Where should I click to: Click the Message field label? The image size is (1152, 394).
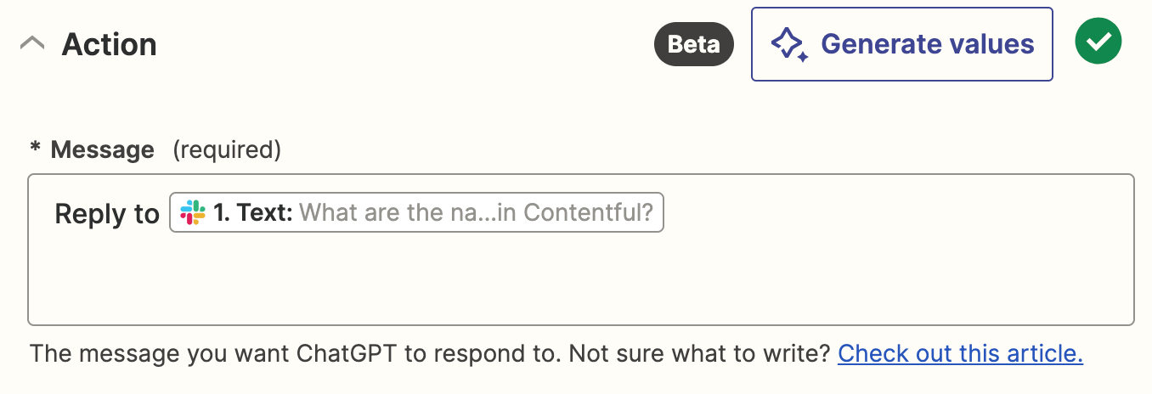(x=102, y=150)
